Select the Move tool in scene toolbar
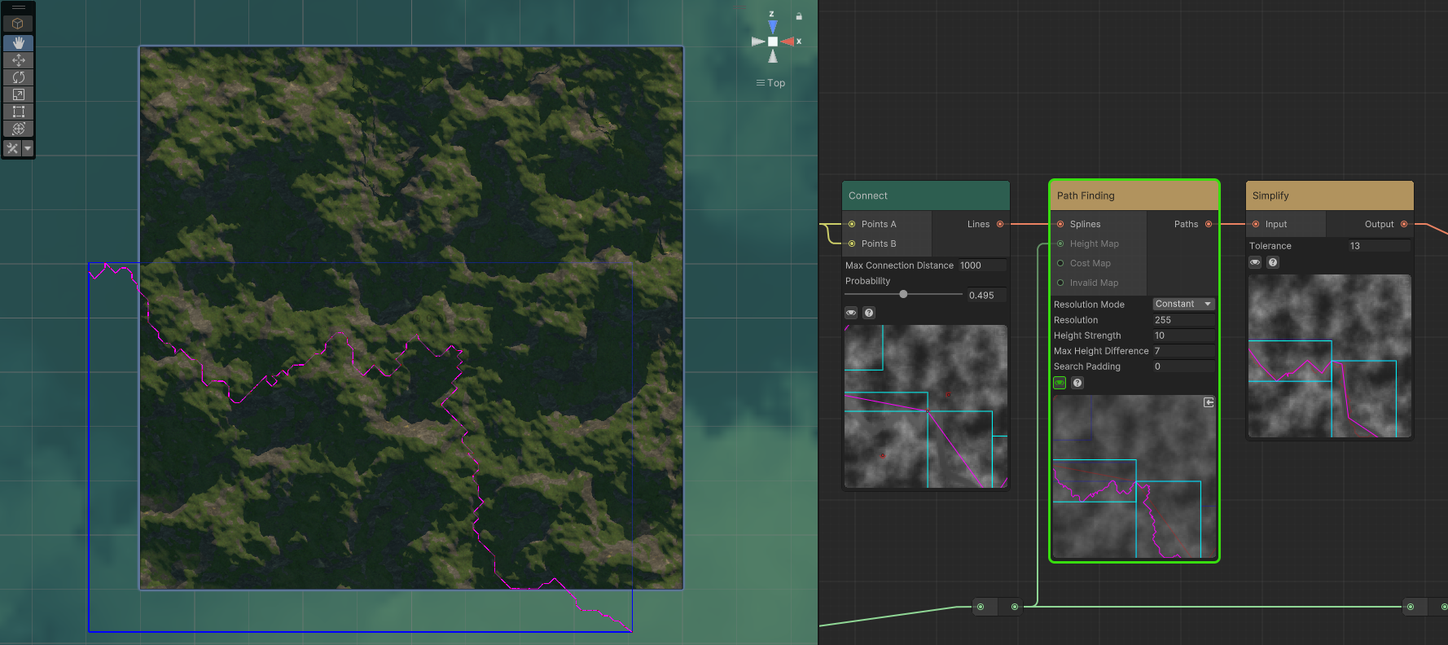 click(x=18, y=60)
